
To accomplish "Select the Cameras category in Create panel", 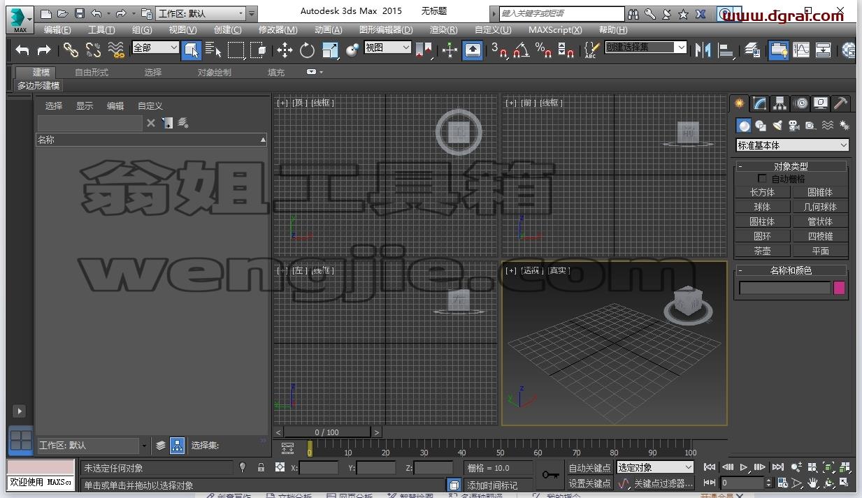I will 793,126.
